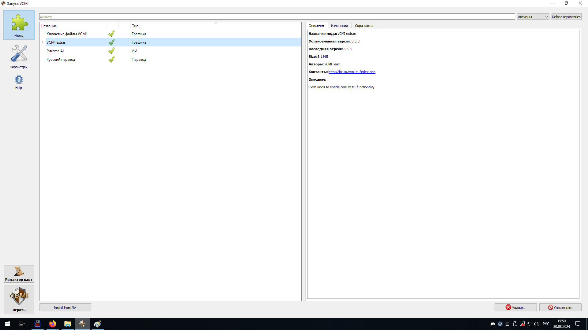Open the forum.vcmi.eu contact link

[352, 72]
